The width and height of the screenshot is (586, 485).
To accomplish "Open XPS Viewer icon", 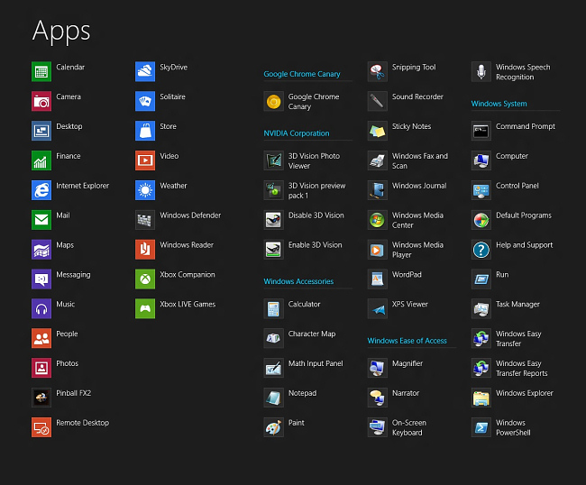I will pos(378,308).
